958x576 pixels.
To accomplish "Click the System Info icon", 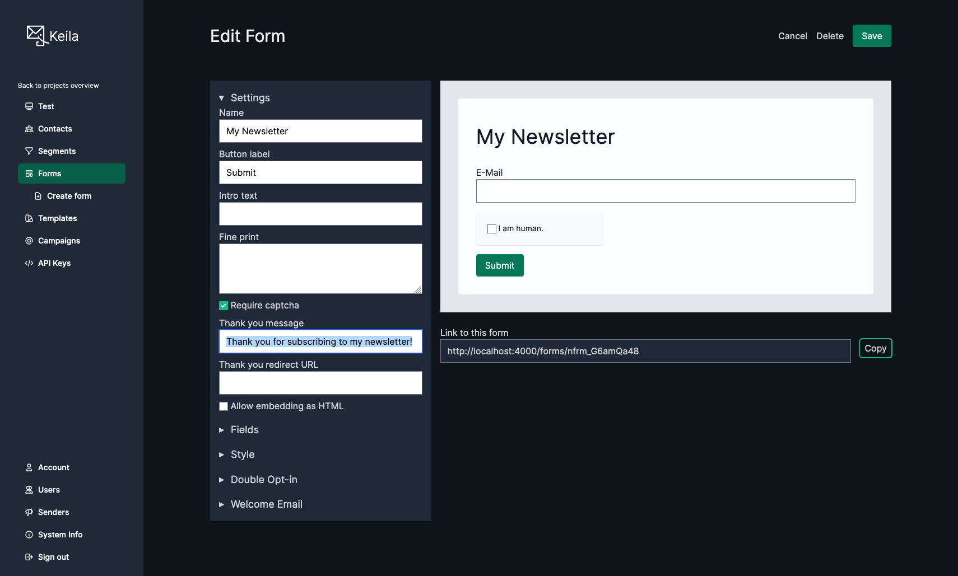I will (29, 535).
